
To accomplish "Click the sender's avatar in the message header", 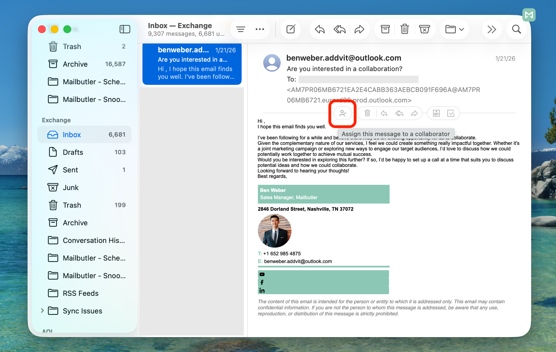I will tap(272, 63).
